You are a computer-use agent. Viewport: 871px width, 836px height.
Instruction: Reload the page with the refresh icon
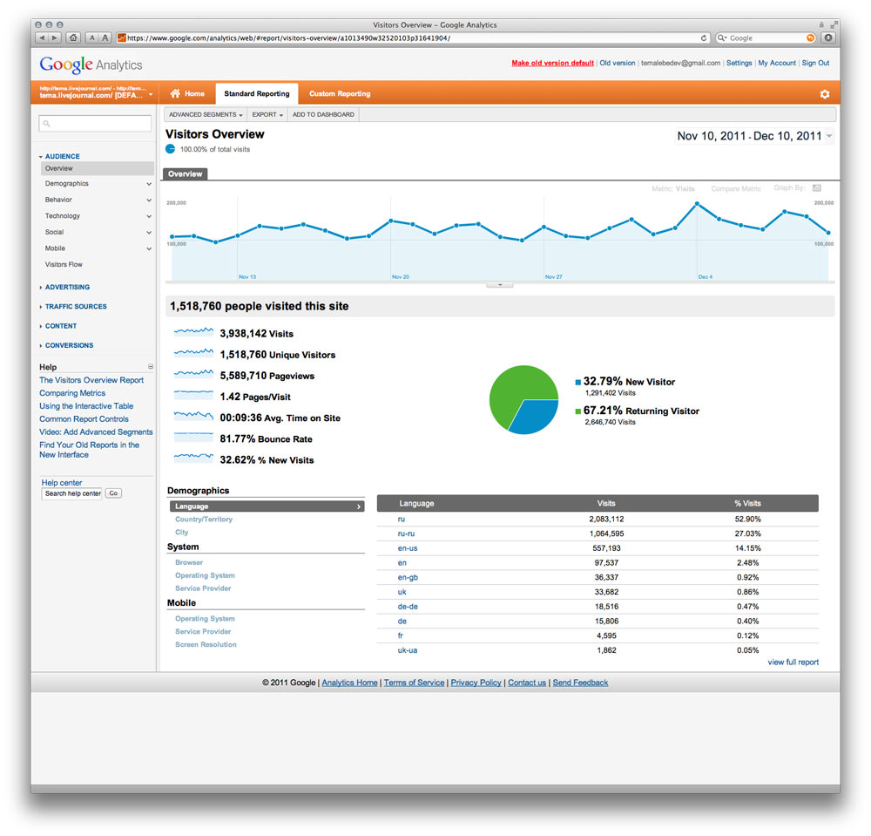point(704,37)
